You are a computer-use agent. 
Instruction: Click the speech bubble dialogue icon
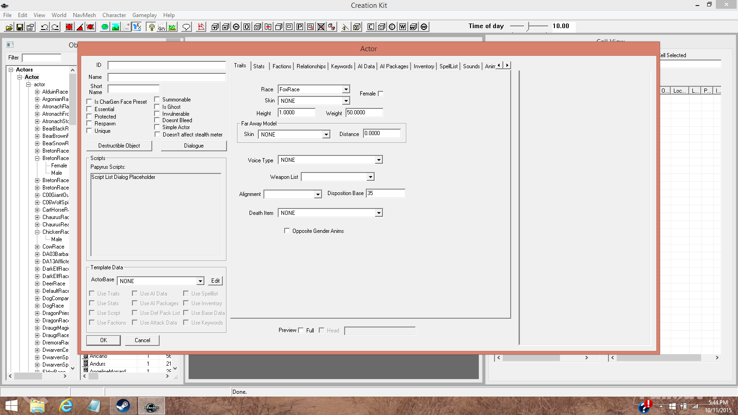click(187, 27)
